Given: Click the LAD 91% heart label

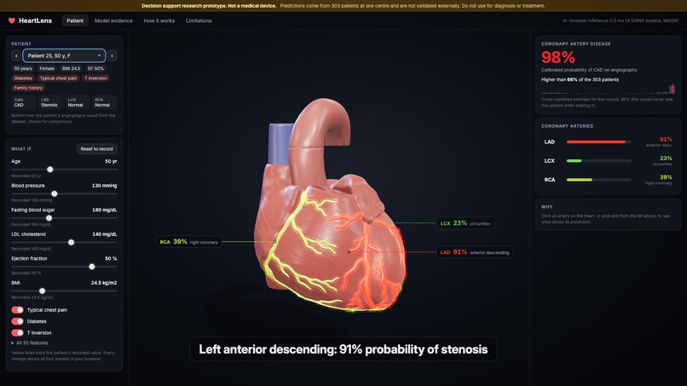Looking at the screenshot, I should coord(475,252).
